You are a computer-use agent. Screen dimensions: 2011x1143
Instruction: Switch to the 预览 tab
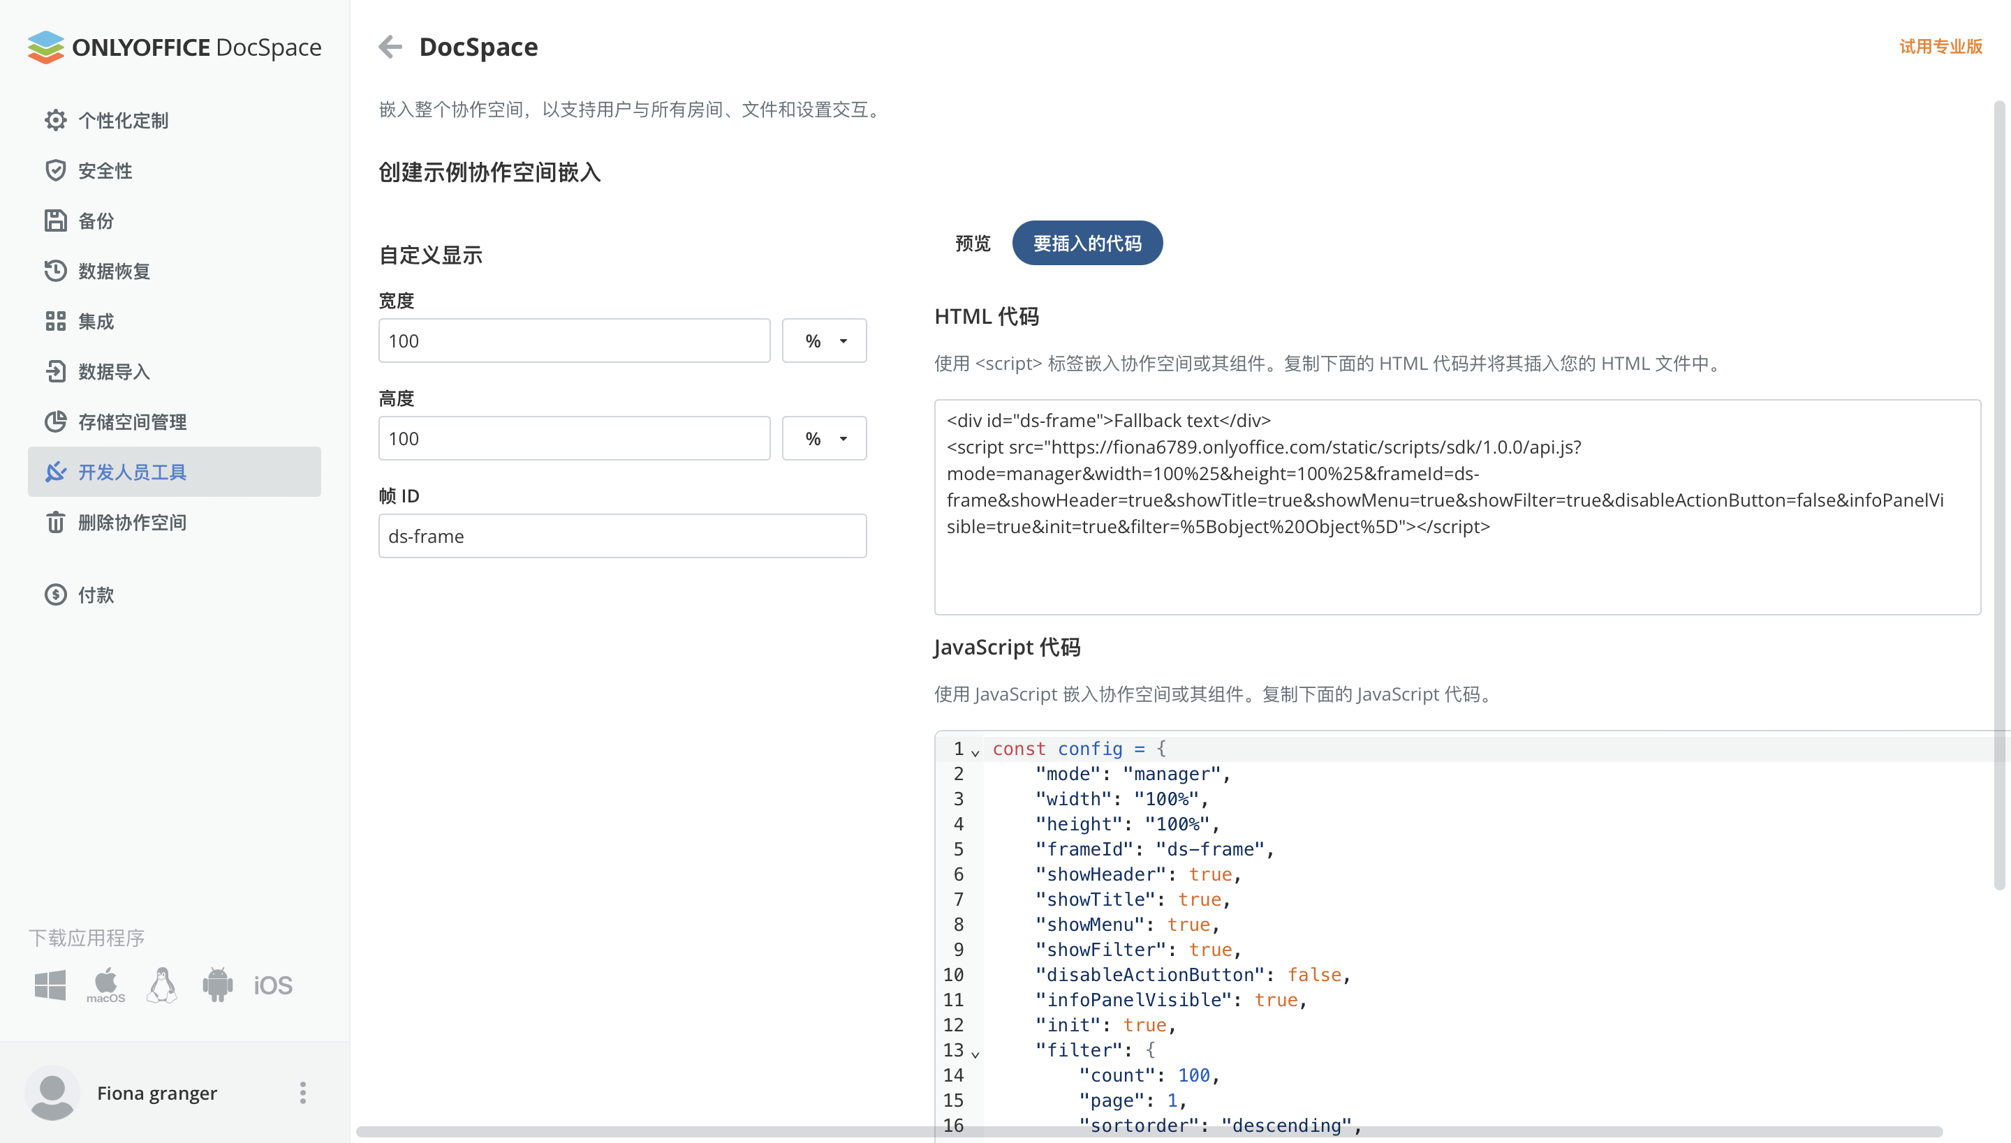point(973,244)
